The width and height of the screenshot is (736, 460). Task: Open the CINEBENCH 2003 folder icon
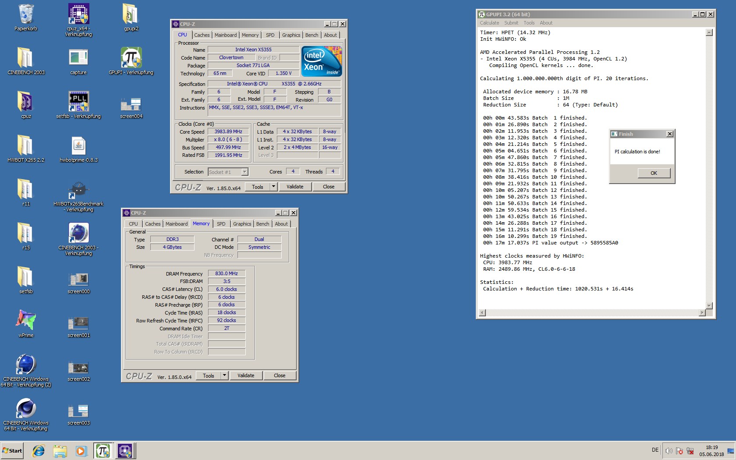coord(26,58)
